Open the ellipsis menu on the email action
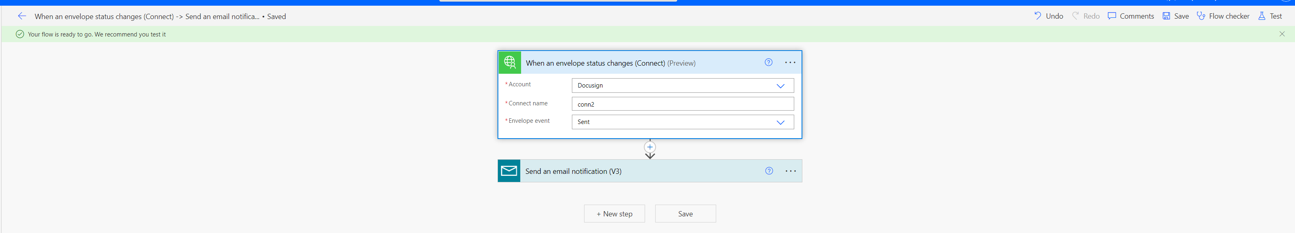The image size is (1295, 233). pyautogui.click(x=791, y=171)
